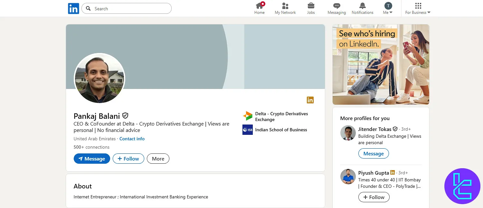This screenshot has height=208, width=483.
Task: Open the More options button
Action: pyautogui.click(x=158, y=159)
